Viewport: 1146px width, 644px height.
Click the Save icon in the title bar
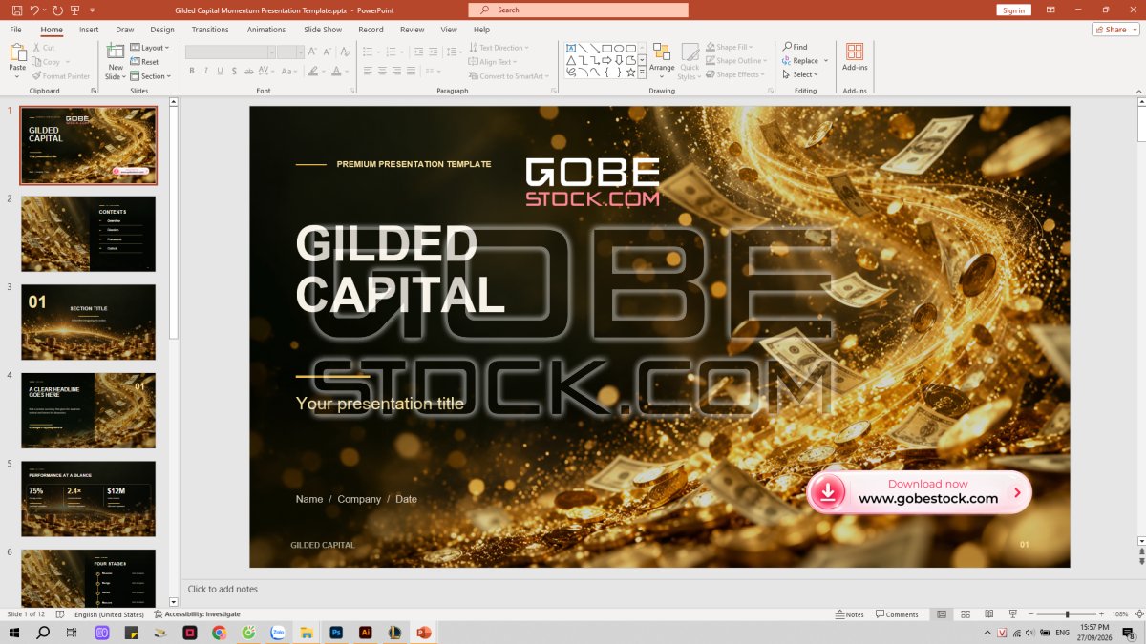pyautogui.click(x=17, y=10)
